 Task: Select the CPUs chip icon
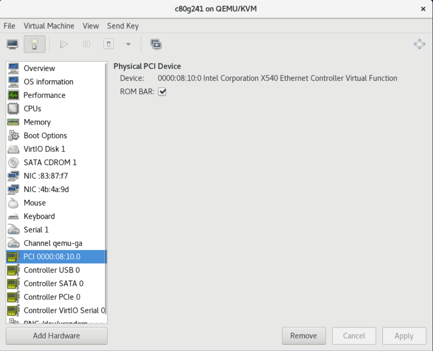tap(13, 108)
